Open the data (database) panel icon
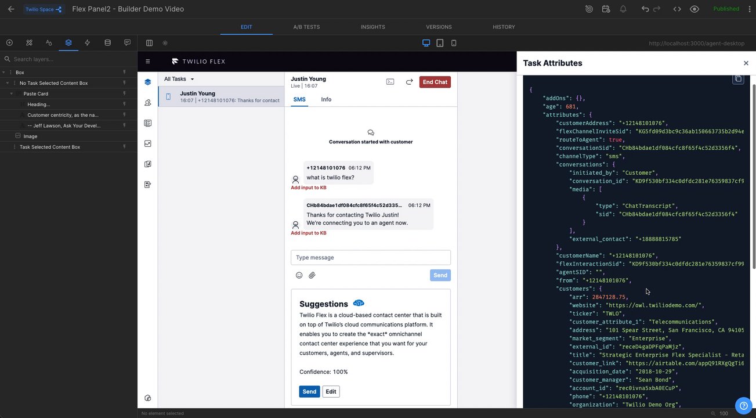This screenshot has height=418, width=756. pyautogui.click(x=107, y=43)
